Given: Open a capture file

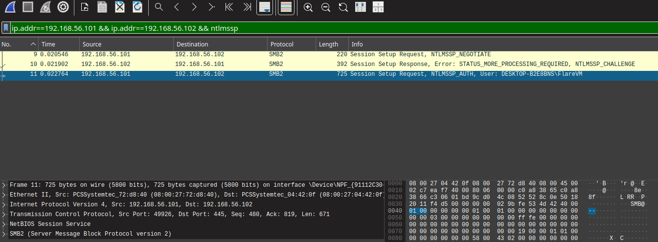Looking at the screenshot, I should [x=85, y=7].
